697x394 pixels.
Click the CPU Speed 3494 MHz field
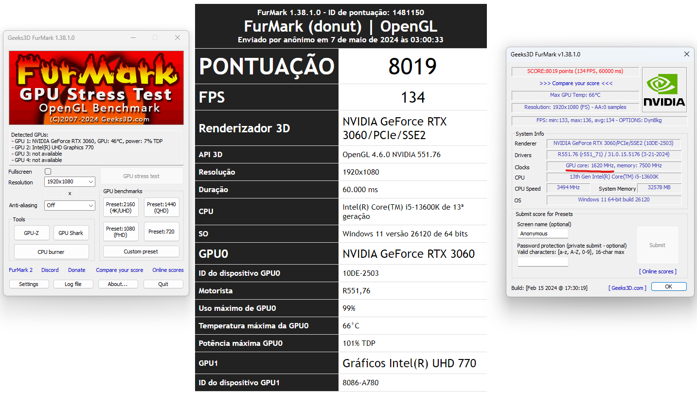click(x=568, y=188)
